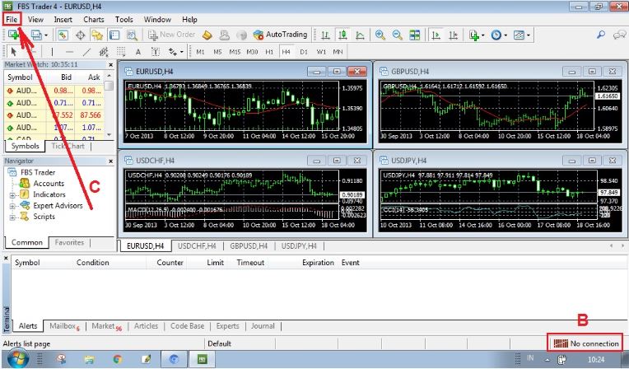Select the Horizontal Line drawing tool

(x=69, y=52)
